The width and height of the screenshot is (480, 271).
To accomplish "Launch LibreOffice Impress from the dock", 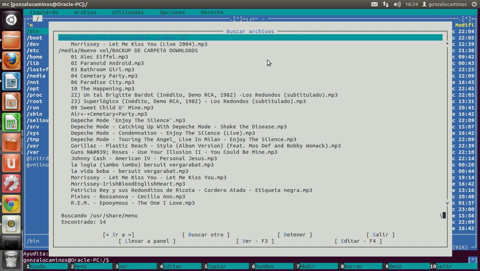I will pyautogui.click(x=11, y=102).
